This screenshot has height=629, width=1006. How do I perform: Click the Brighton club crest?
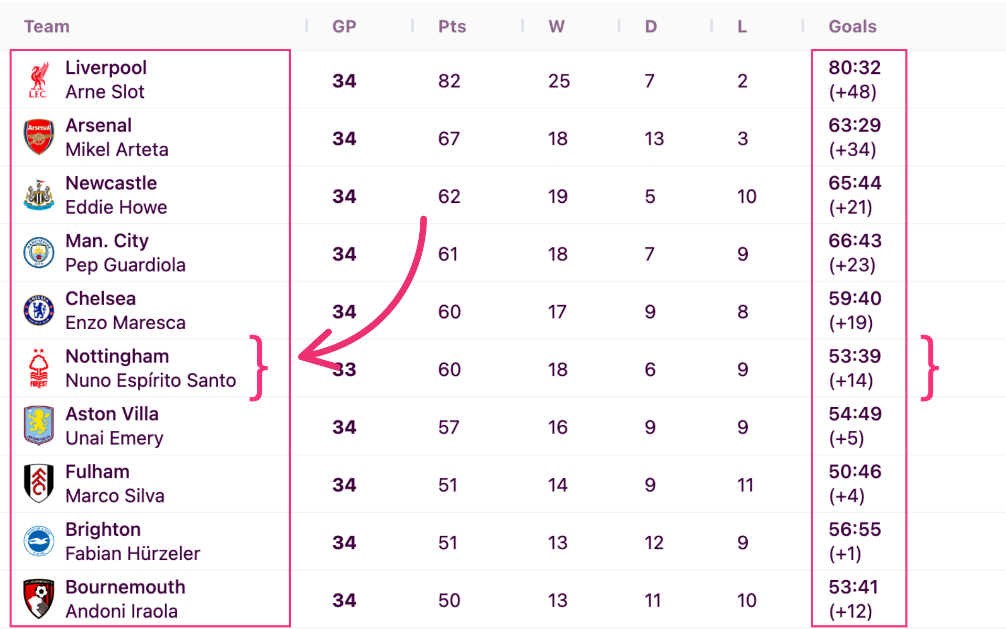39,541
